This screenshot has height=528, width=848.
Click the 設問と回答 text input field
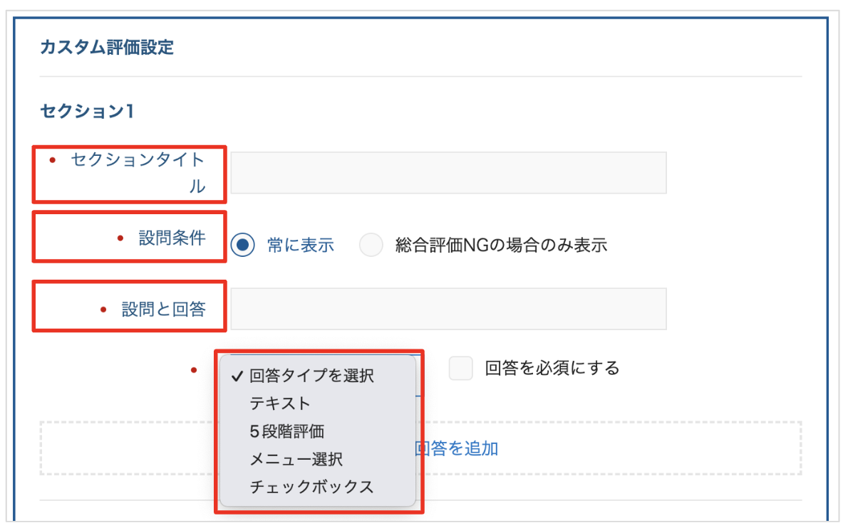point(448,309)
